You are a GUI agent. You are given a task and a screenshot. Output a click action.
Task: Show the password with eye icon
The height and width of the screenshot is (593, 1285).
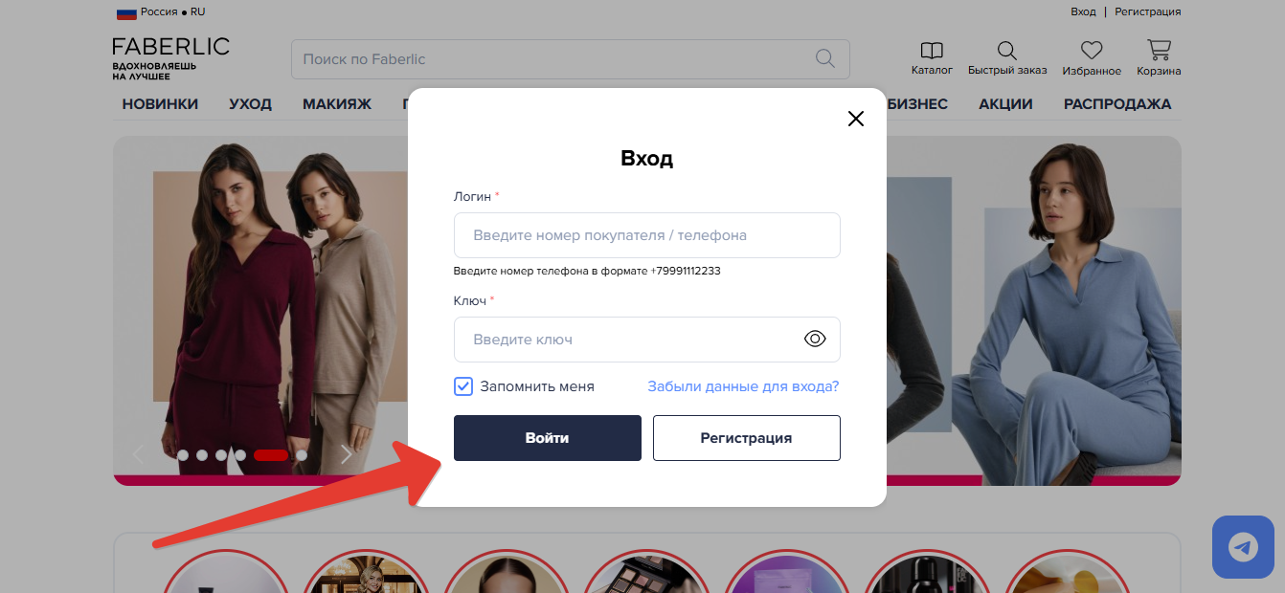[x=815, y=339]
